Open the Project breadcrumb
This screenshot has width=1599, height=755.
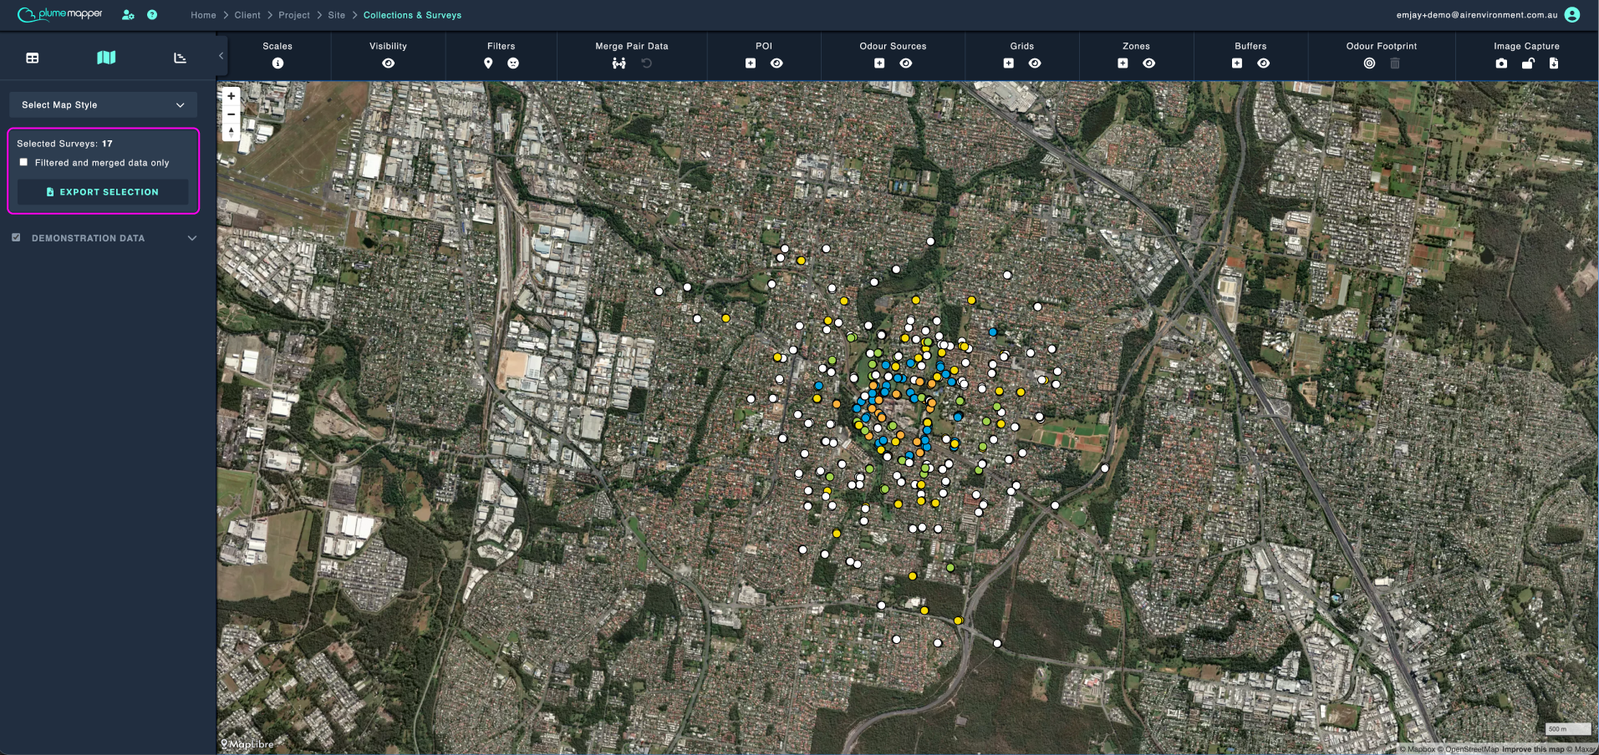click(x=294, y=15)
